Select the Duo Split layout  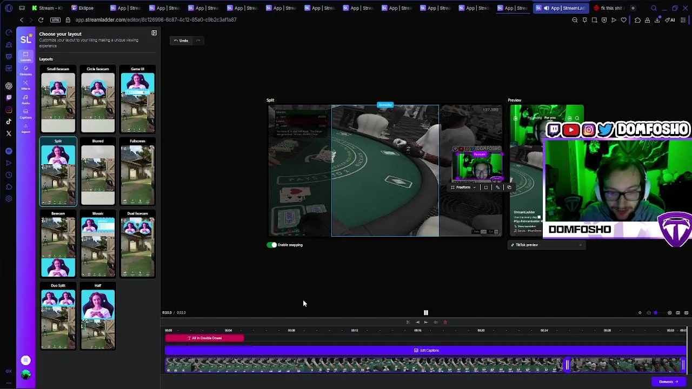pyautogui.click(x=58, y=317)
